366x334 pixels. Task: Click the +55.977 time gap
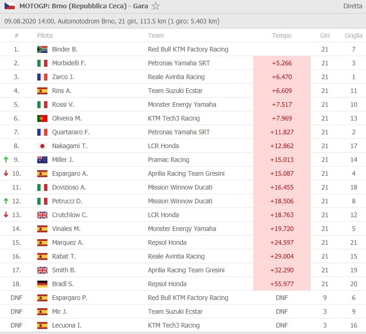282,284
